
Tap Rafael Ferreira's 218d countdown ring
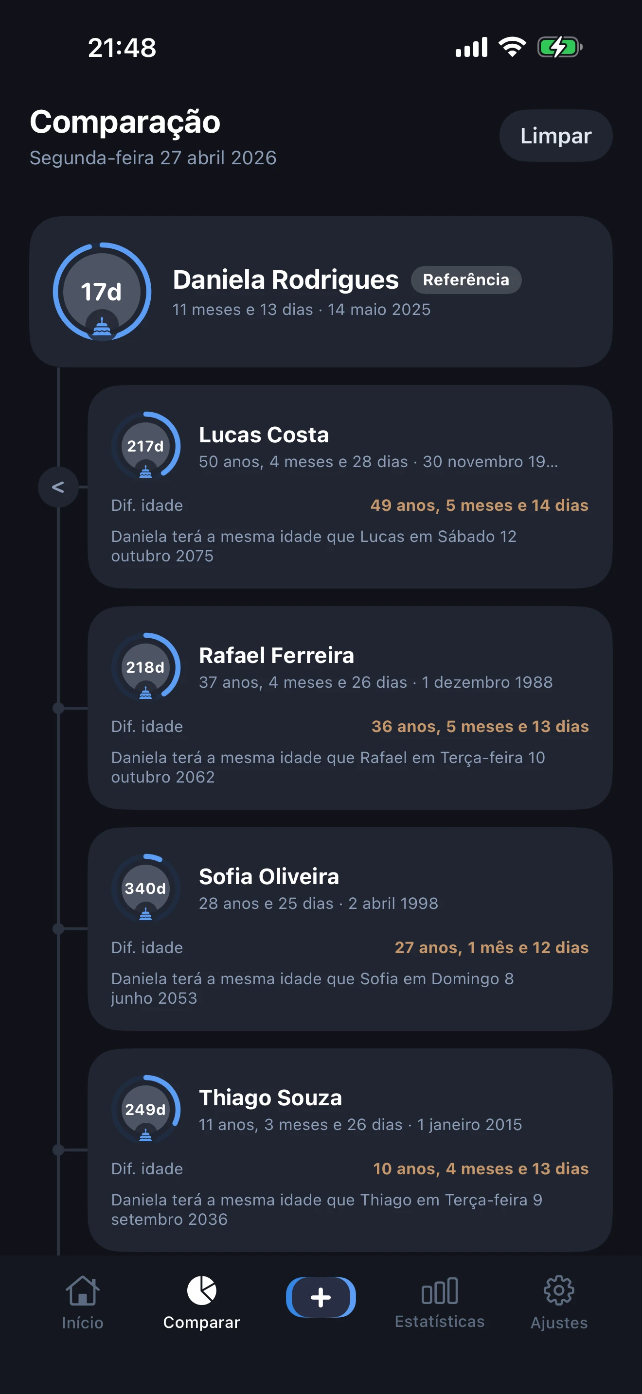[x=145, y=667]
